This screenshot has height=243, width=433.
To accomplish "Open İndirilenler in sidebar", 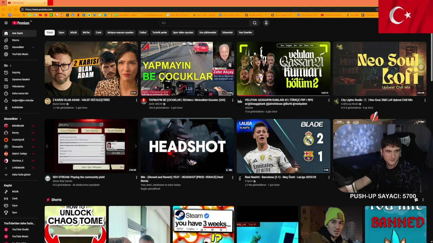I will click(x=20, y=107).
